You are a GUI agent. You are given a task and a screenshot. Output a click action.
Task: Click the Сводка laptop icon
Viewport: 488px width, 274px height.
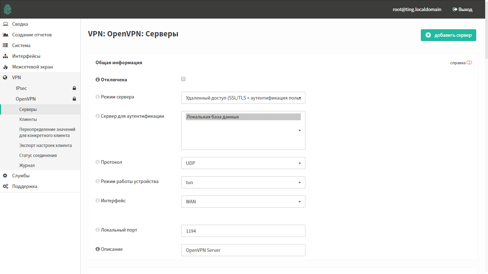point(5,24)
